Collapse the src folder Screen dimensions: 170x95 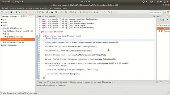3,34
